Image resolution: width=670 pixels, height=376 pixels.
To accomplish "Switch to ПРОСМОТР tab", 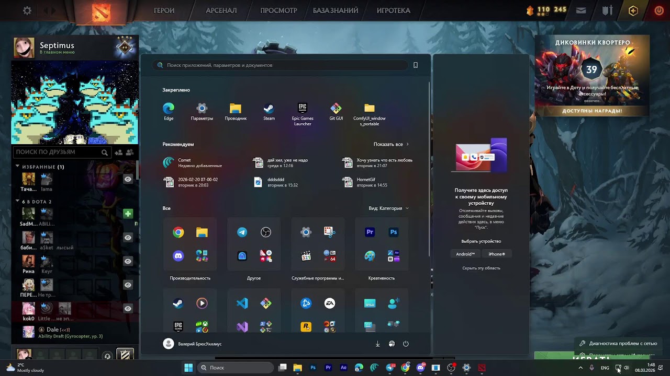I will click(278, 10).
